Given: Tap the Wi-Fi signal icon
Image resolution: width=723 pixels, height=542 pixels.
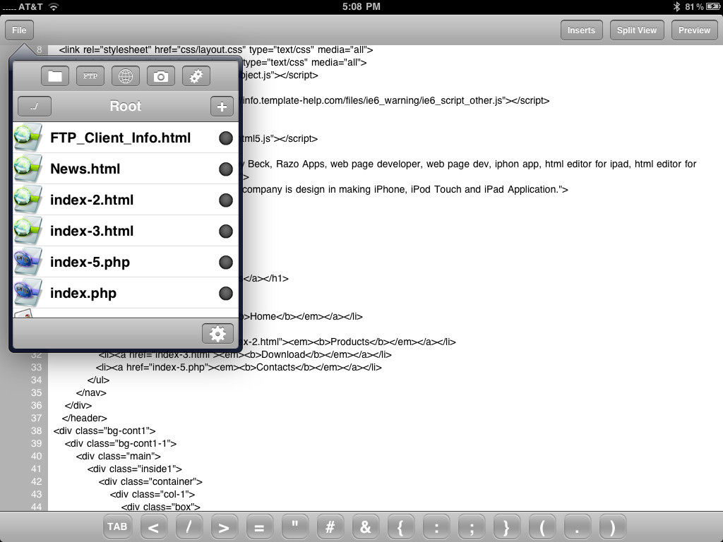Looking at the screenshot, I should coord(54,6).
